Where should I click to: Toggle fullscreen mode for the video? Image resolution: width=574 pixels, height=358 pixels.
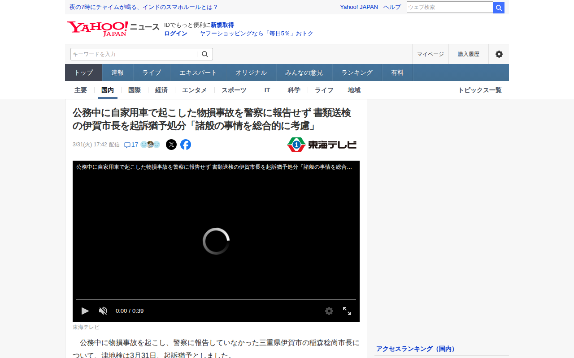[x=347, y=311]
